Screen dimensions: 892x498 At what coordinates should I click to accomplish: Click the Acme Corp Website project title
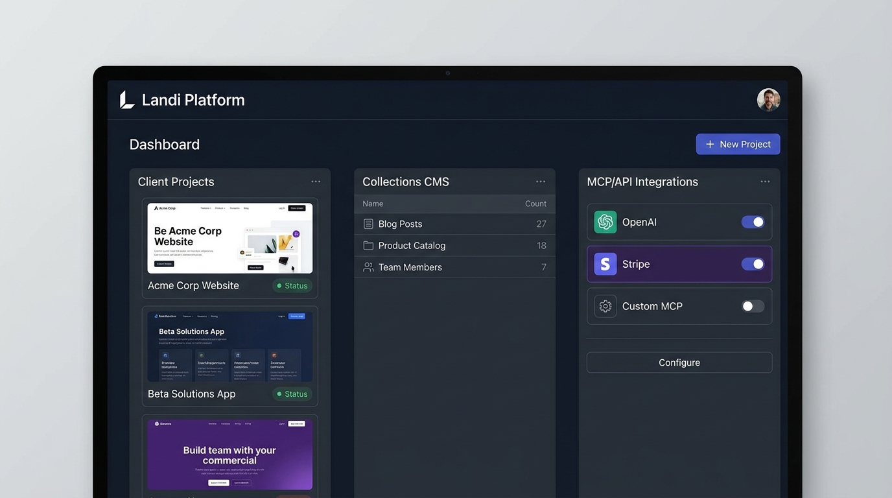(193, 285)
